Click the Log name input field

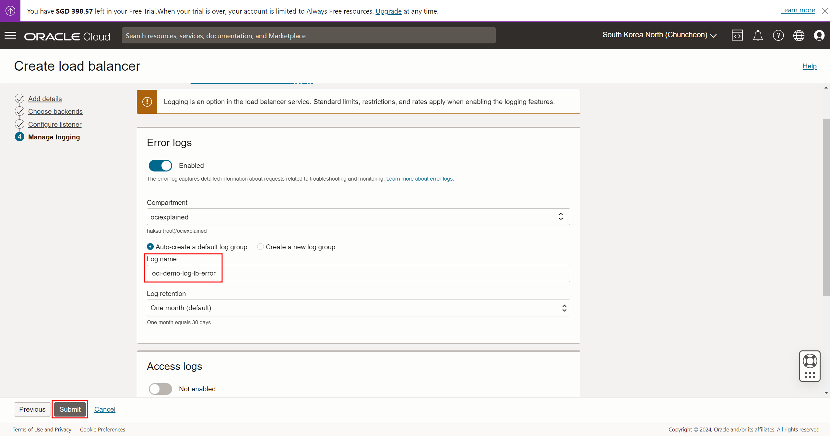358,273
